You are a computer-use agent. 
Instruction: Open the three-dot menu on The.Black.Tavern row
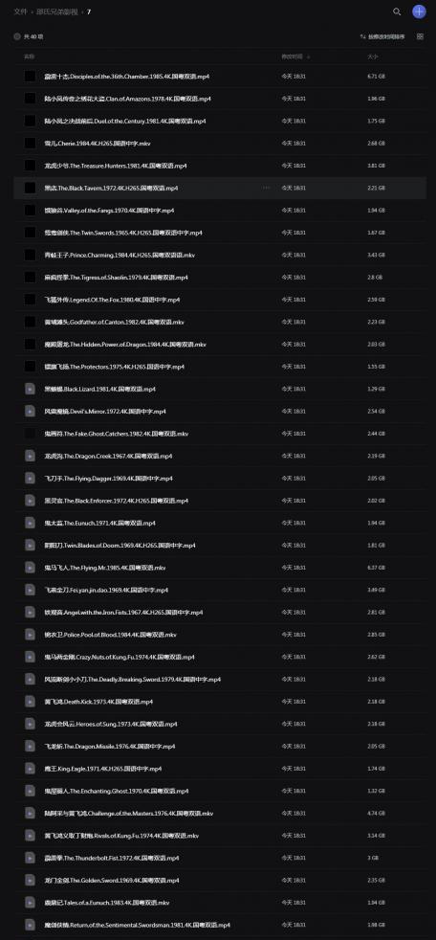[x=266, y=189]
